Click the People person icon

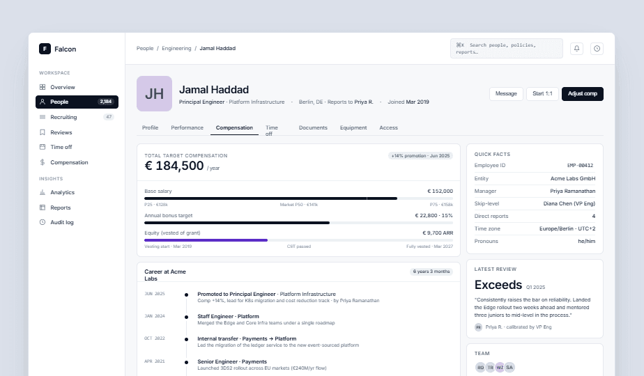coord(43,102)
